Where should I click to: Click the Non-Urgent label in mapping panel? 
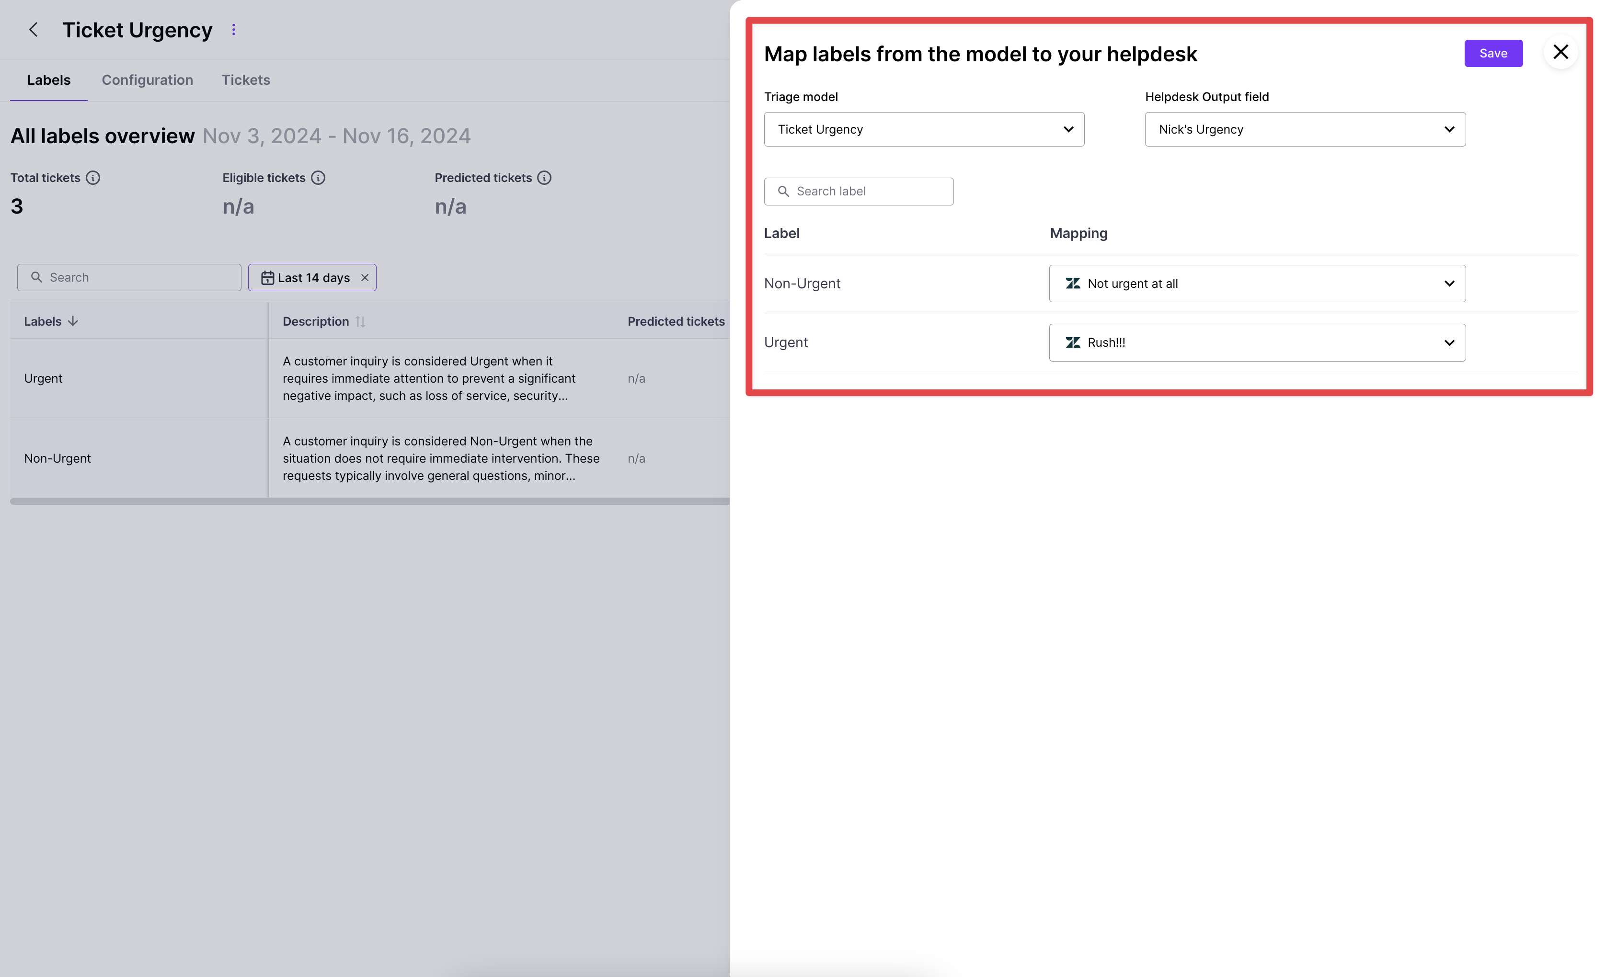pos(803,284)
